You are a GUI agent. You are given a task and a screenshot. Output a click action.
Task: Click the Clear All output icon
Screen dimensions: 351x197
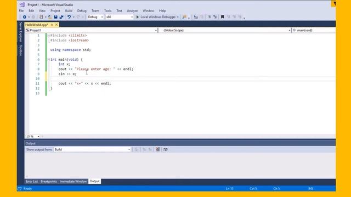[x=158, y=149]
